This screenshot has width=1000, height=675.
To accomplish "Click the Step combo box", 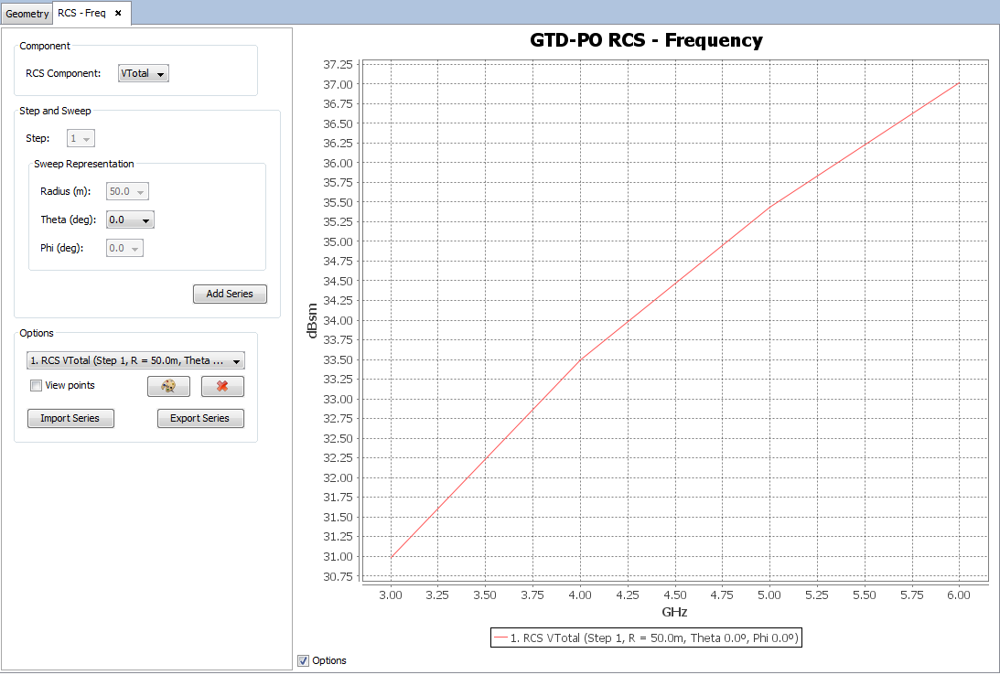I will coord(81,138).
